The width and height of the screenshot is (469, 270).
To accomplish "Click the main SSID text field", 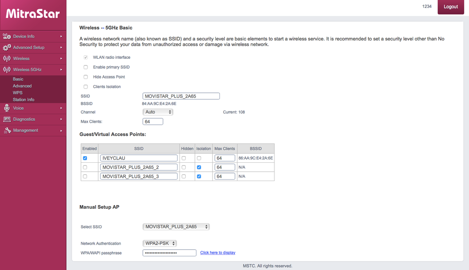I will tap(181, 96).
